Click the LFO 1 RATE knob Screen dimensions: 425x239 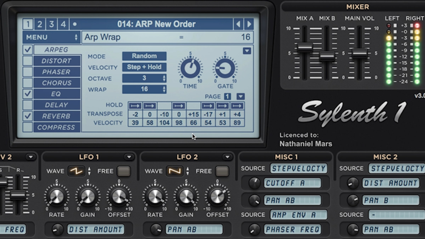coord(57,196)
